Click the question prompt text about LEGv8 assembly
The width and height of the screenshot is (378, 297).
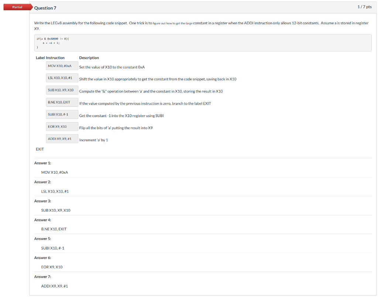(201, 26)
